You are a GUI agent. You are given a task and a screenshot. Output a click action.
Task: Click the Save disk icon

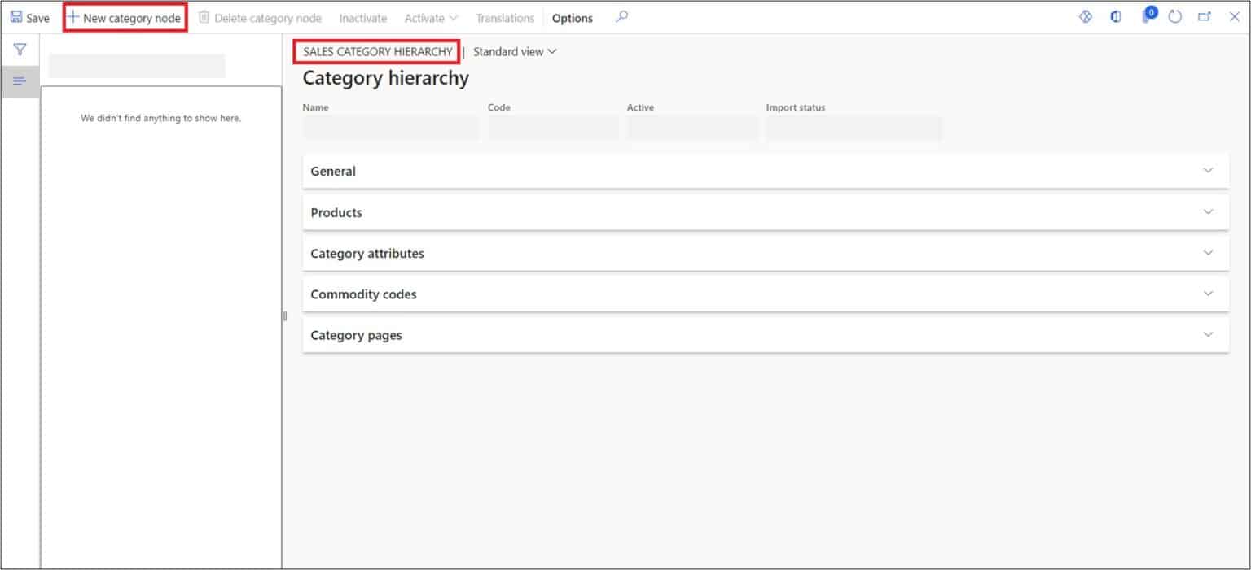pyautogui.click(x=16, y=17)
